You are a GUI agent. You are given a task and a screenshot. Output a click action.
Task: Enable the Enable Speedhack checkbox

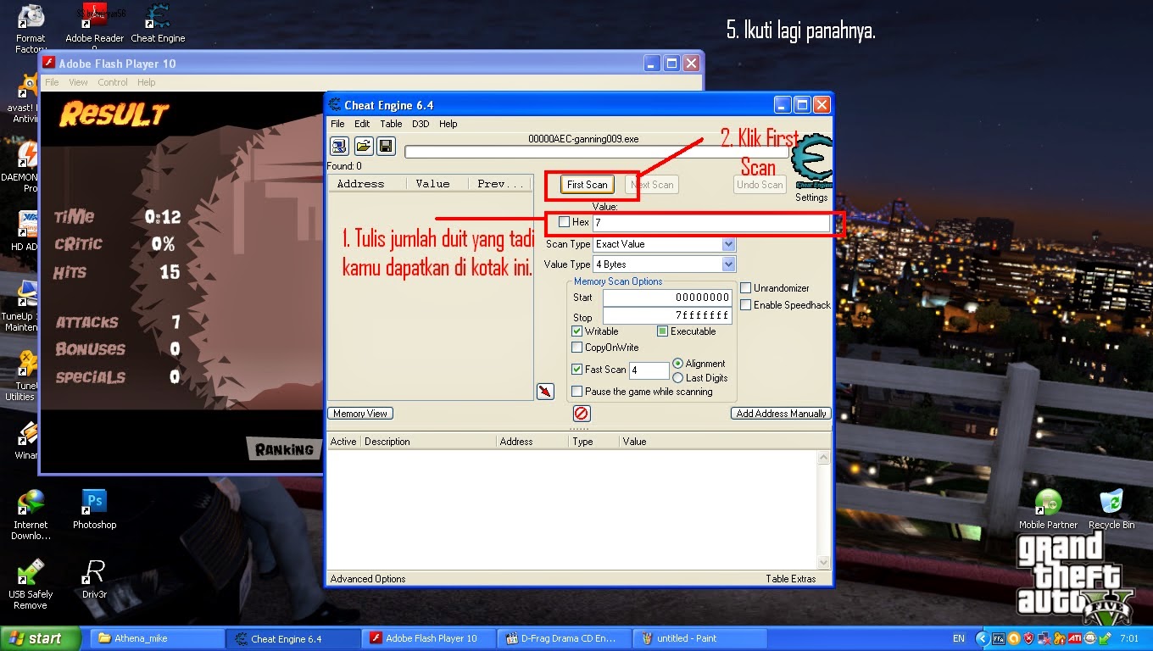click(x=746, y=305)
